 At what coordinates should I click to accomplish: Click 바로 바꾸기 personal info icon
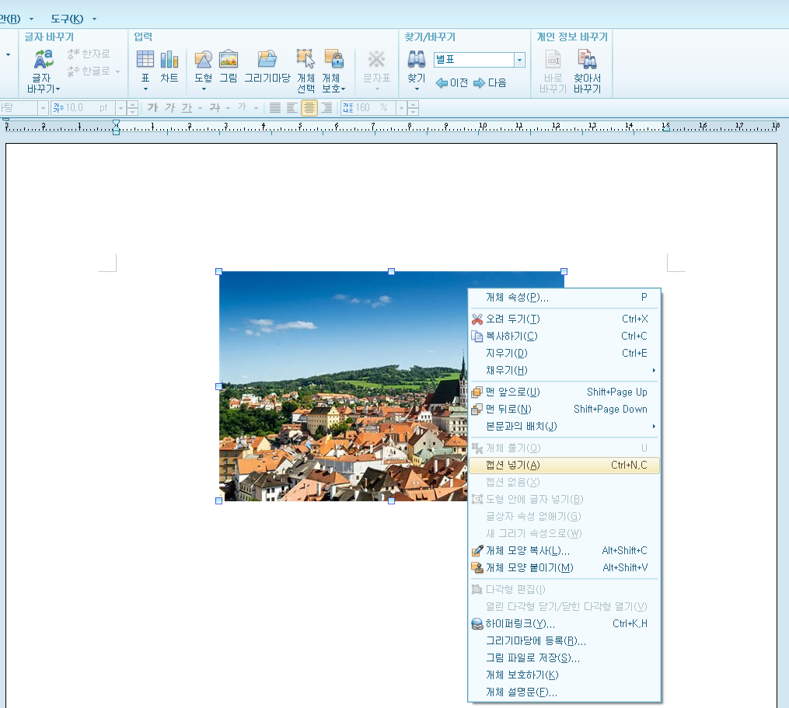(553, 71)
